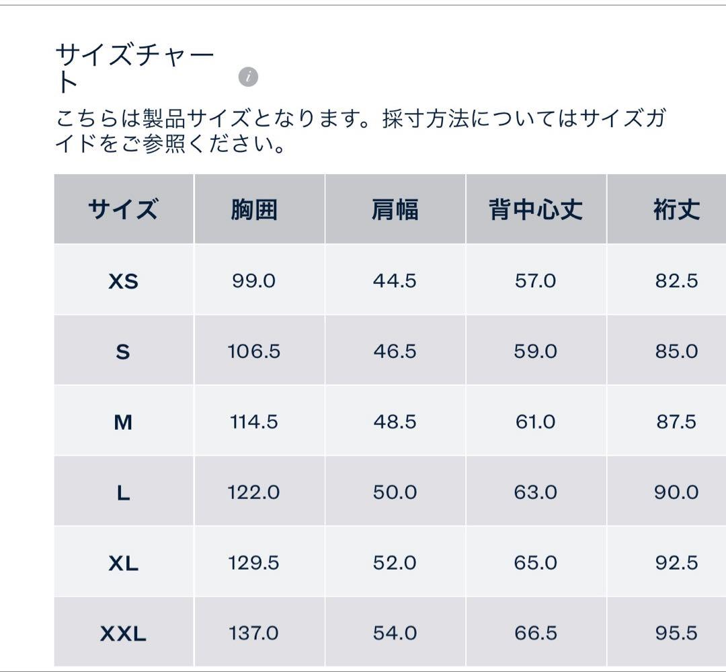
Task: Select the L size row label
Action: tap(123, 492)
